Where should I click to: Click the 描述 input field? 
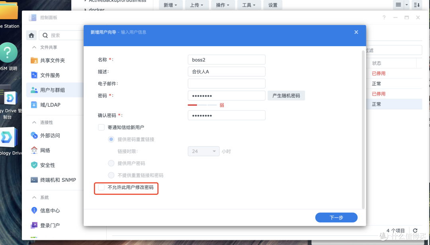tap(227, 72)
